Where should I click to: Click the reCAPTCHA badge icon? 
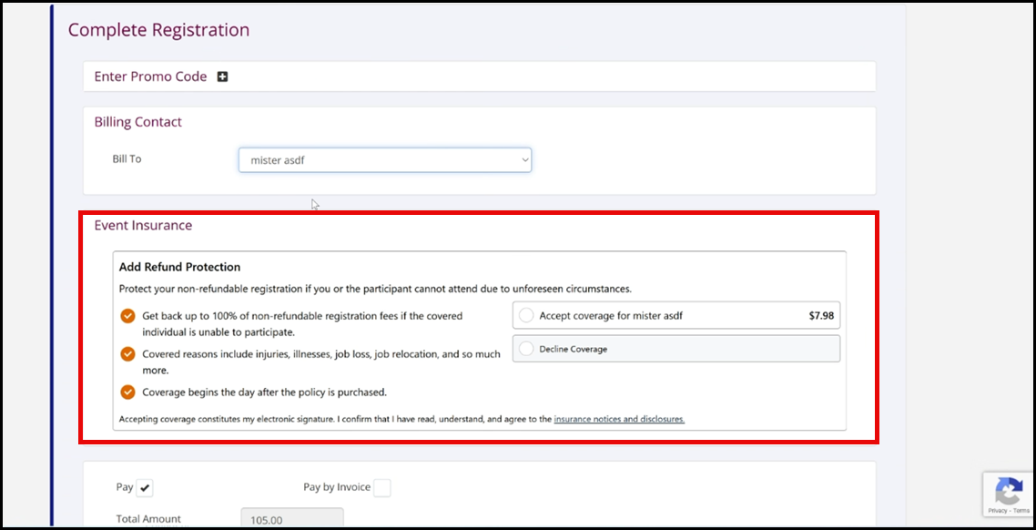1008,492
